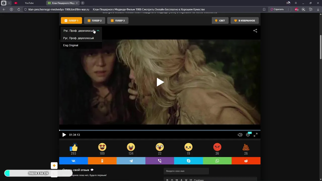Mute the player volume
The height and width of the screenshot is (181, 322).
click(x=240, y=135)
